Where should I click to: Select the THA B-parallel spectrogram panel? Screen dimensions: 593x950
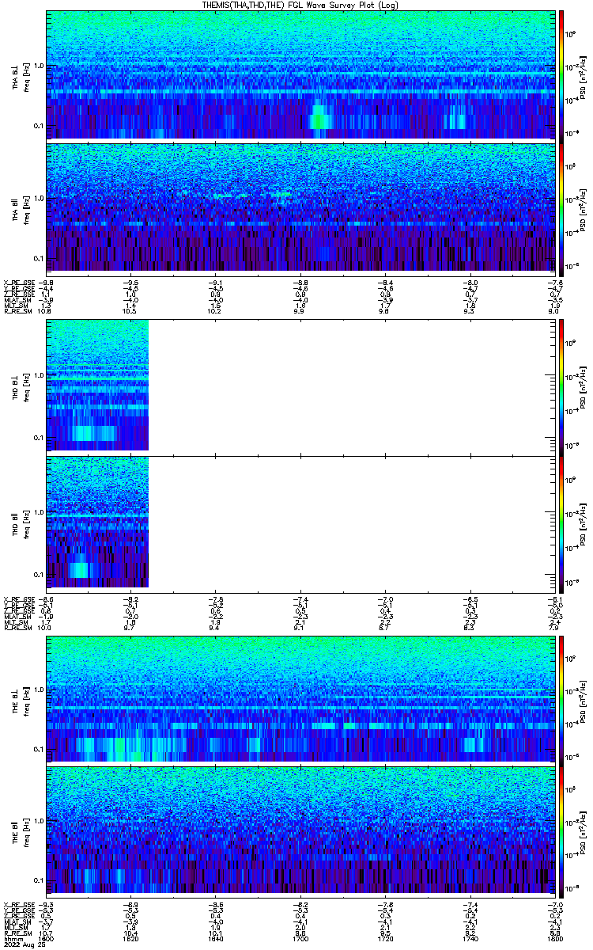pyautogui.click(x=300, y=206)
